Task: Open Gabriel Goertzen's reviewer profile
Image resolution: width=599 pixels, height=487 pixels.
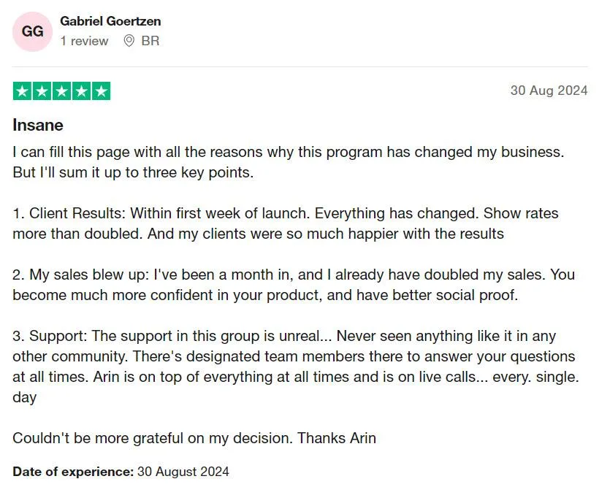Action: 110,21
